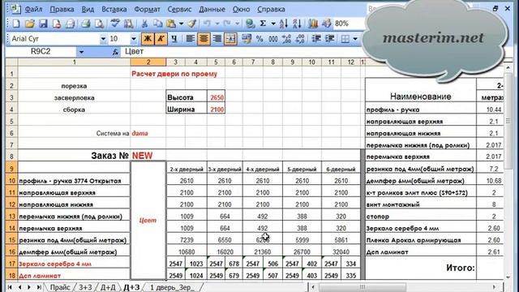Expand Redo history arrow
The height and width of the screenshot is (292, 519).
pos(237,24)
